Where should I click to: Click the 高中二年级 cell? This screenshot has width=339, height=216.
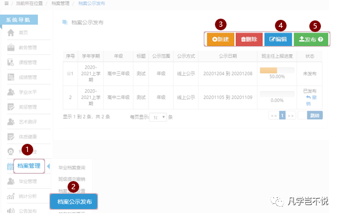pos(118,97)
